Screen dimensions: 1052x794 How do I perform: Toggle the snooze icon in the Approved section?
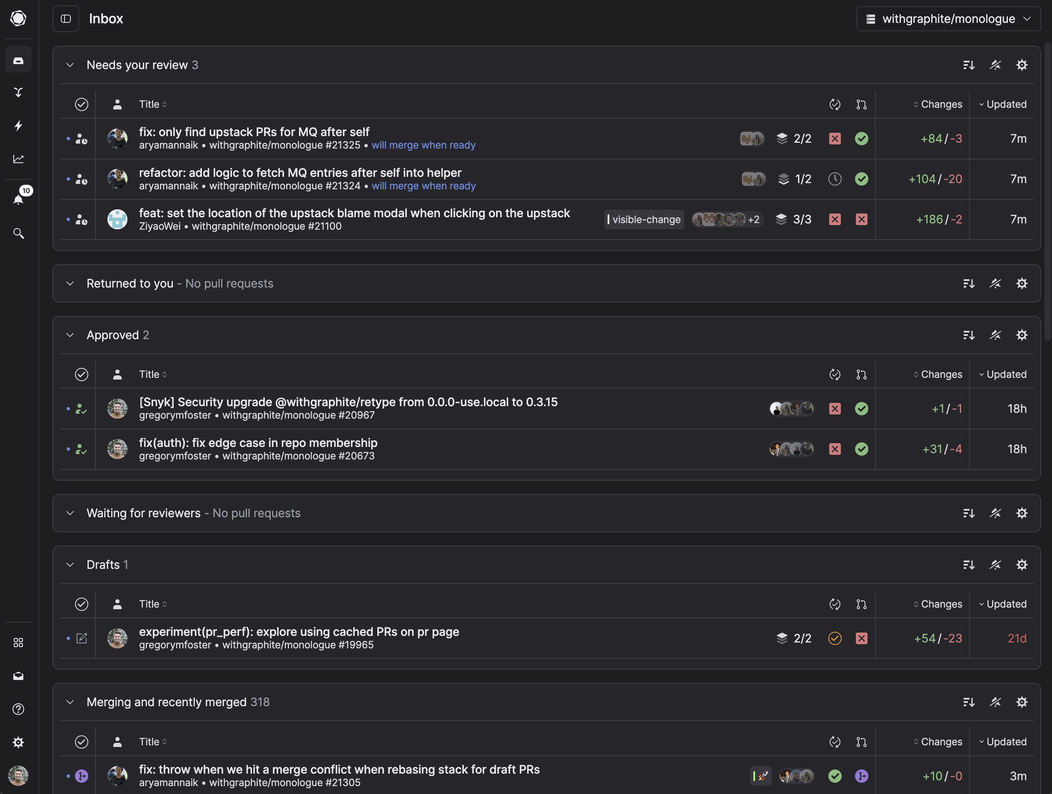[x=996, y=335]
